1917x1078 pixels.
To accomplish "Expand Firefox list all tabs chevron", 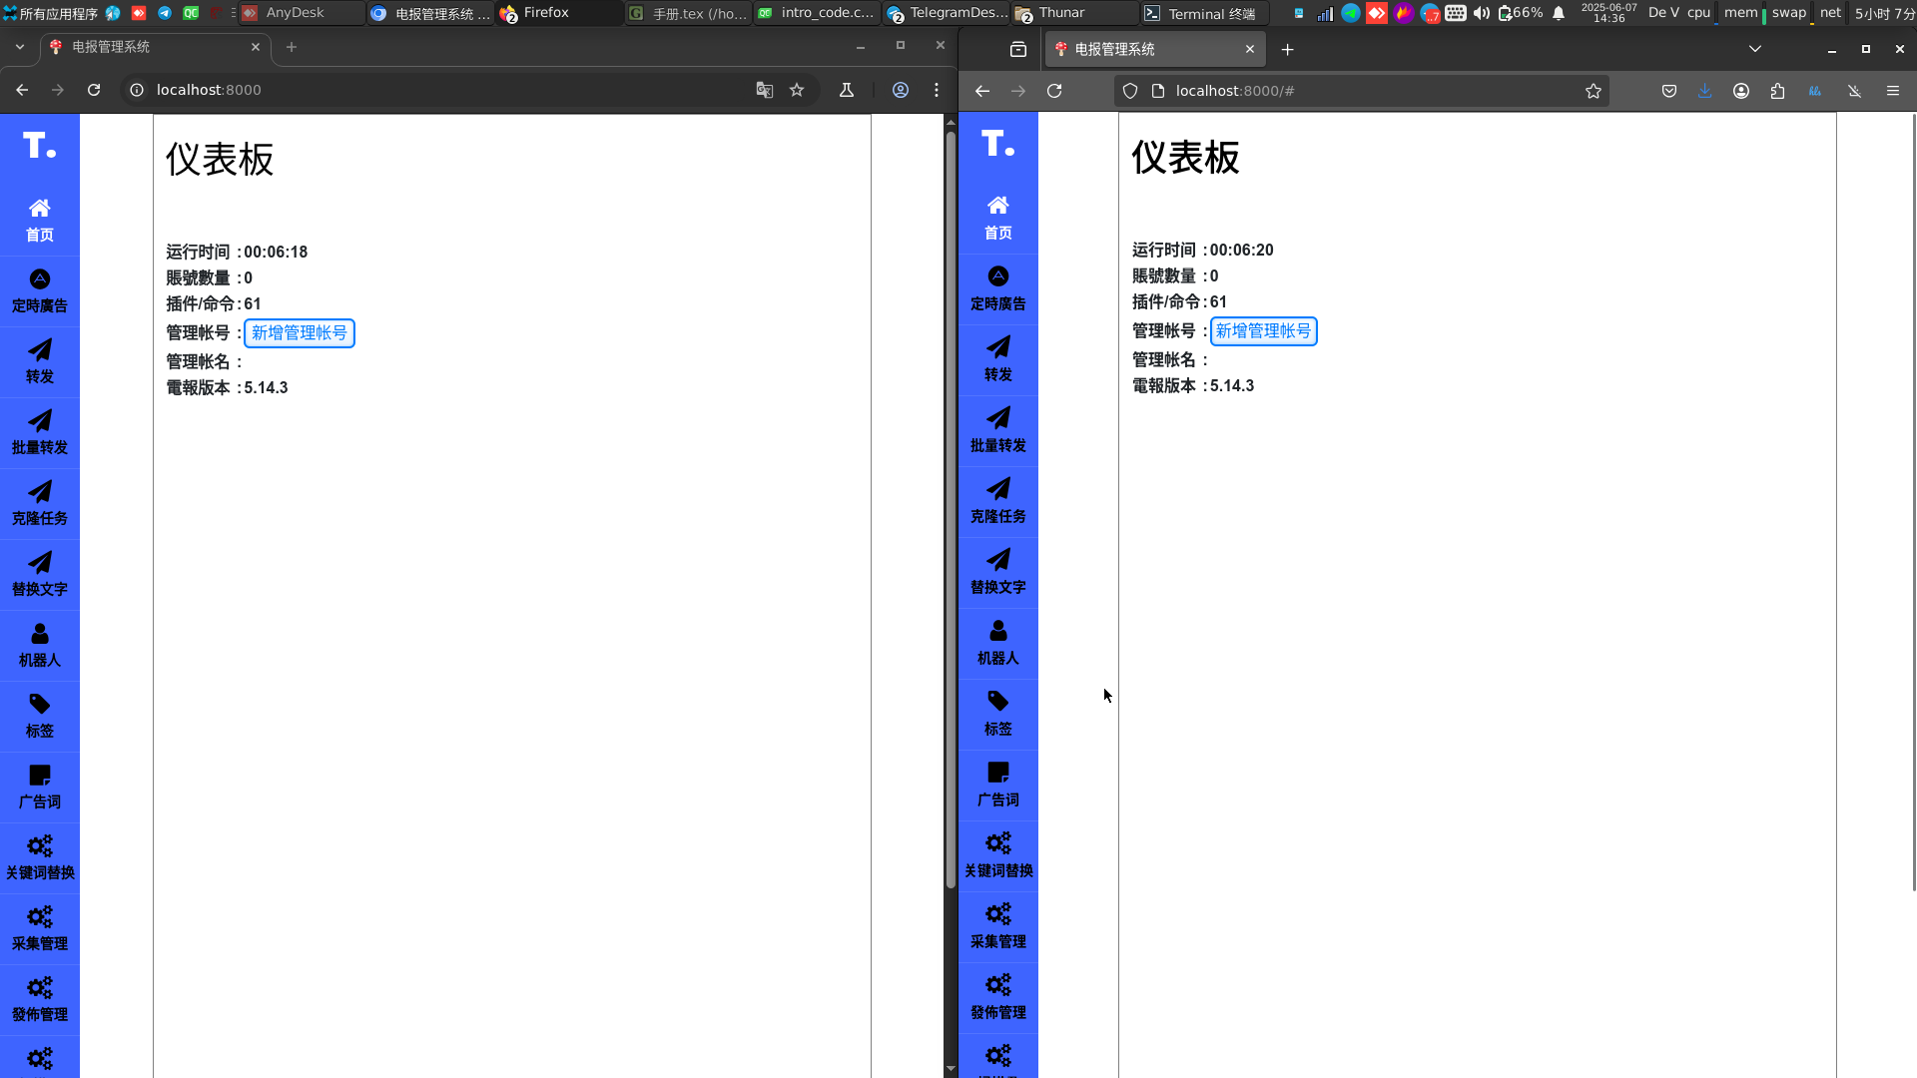I will pos(1755,49).
